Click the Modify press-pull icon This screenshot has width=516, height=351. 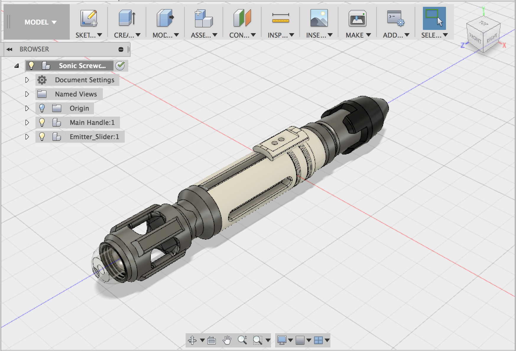[165, 18]
